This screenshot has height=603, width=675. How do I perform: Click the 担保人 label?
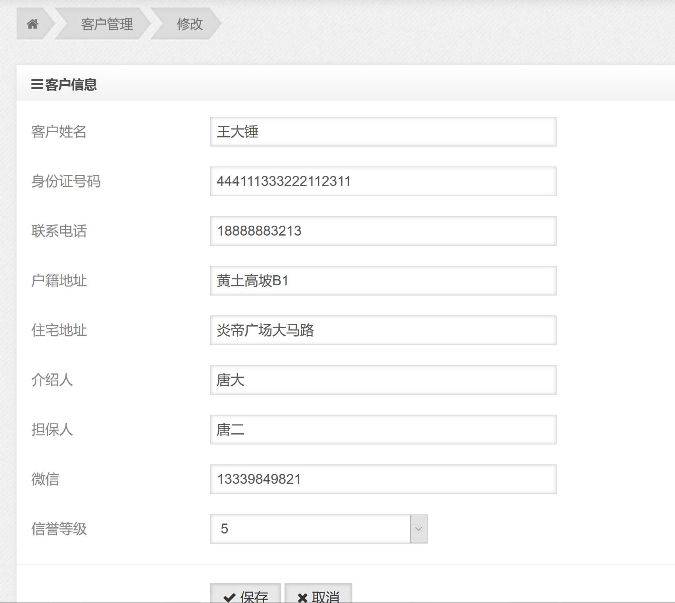tap(52, 429)
